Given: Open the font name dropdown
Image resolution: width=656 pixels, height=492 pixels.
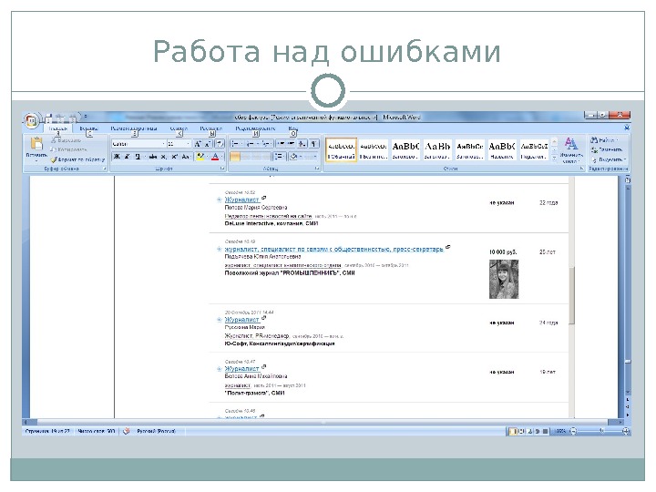Looking at the screenshot, I should coord(164,144).
